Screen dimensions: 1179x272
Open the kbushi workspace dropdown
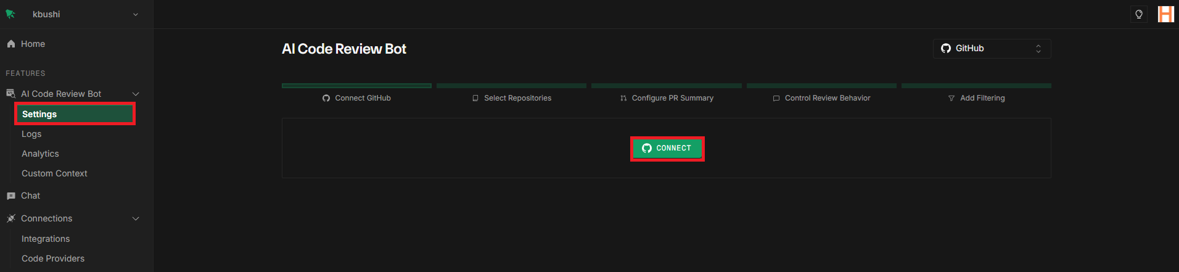[x=85, y=14]
